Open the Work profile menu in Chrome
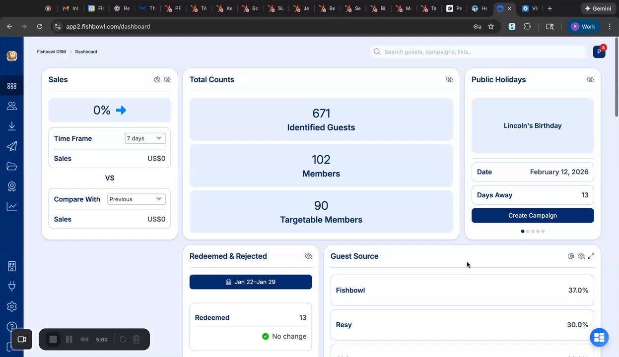 pos(583,26)
